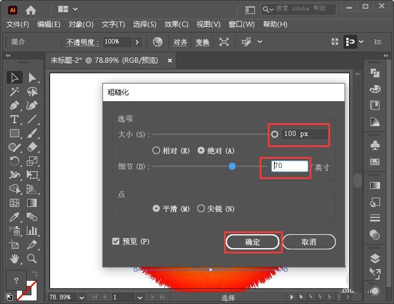The width and height of the screenshot is (394, 304).
Task: Confirm roughen with the 确定 button
Action: (x=253, y=242)
